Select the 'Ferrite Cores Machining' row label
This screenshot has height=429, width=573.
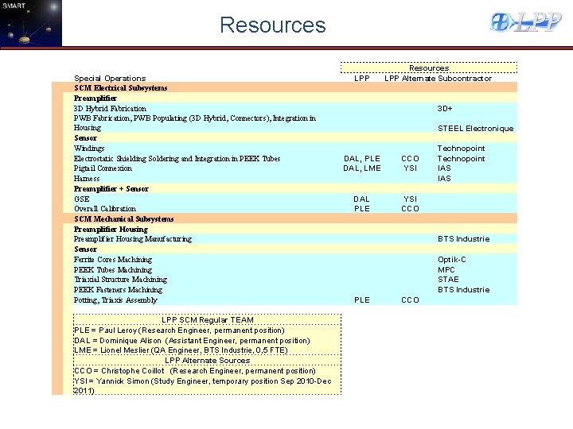[113, 259]
